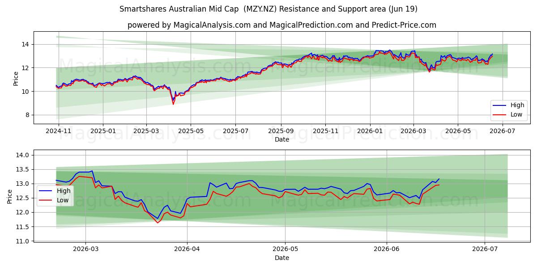Viewport: 537px width, 268px height.
Task: Click the 'Date' x-axis label under bottom chart
Action: click(282, 258)
